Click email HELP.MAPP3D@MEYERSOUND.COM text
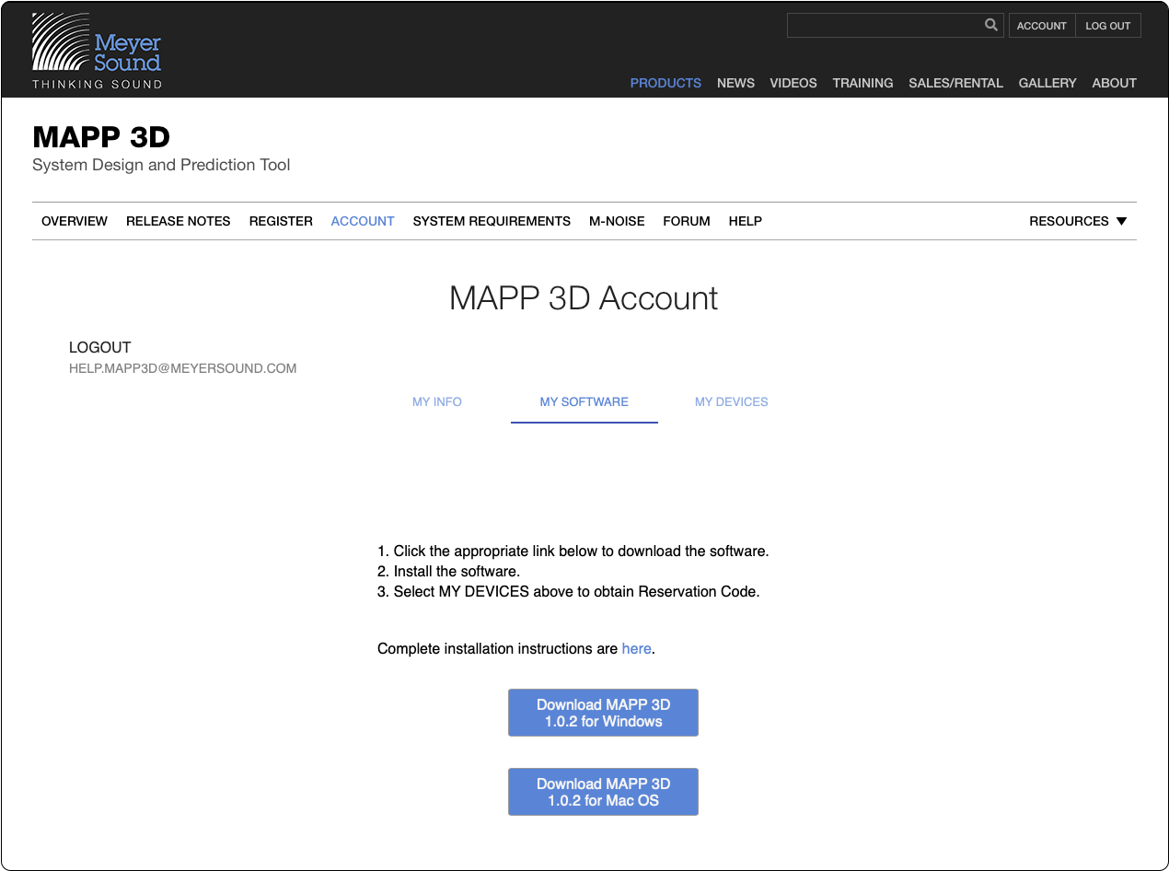Image resolution: width=1169 pixels, height=871 pixels. point(183,368)
